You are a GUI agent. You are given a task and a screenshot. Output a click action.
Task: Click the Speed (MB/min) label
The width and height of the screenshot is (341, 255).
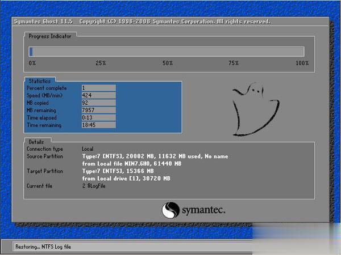click(x=44, y=95)
